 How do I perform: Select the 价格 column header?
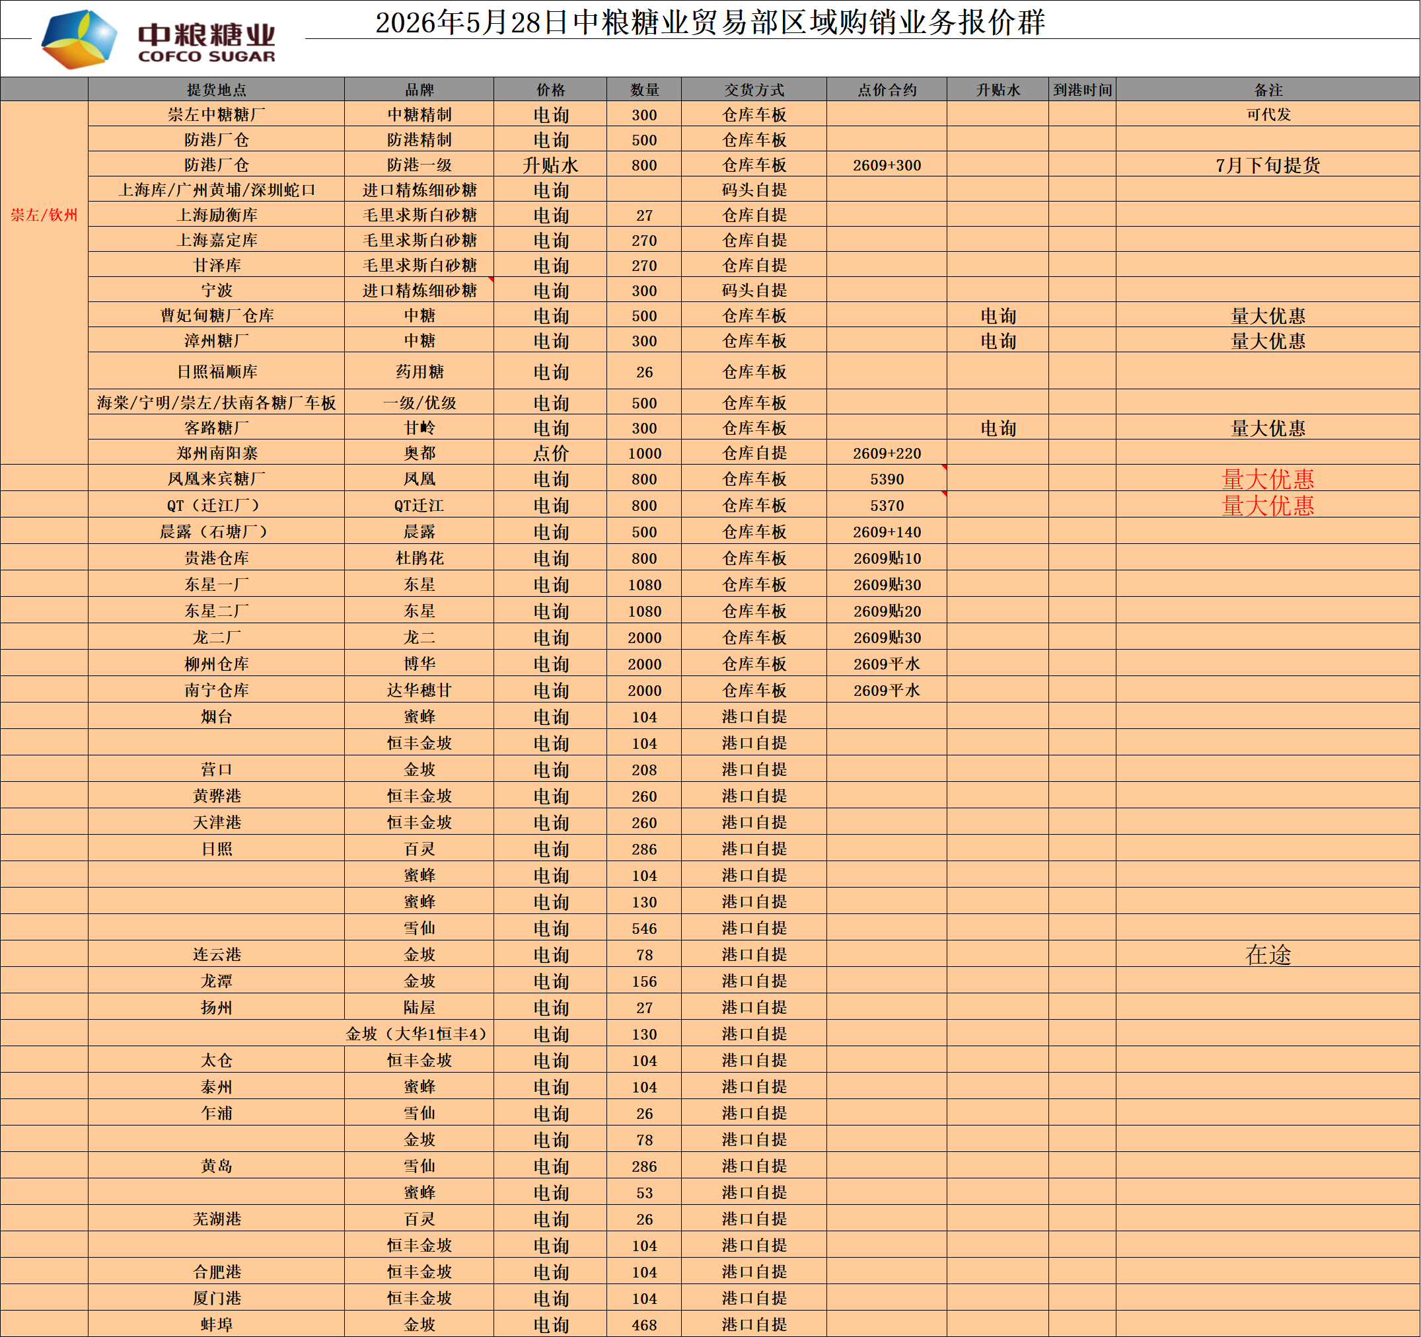pos(550,89)
